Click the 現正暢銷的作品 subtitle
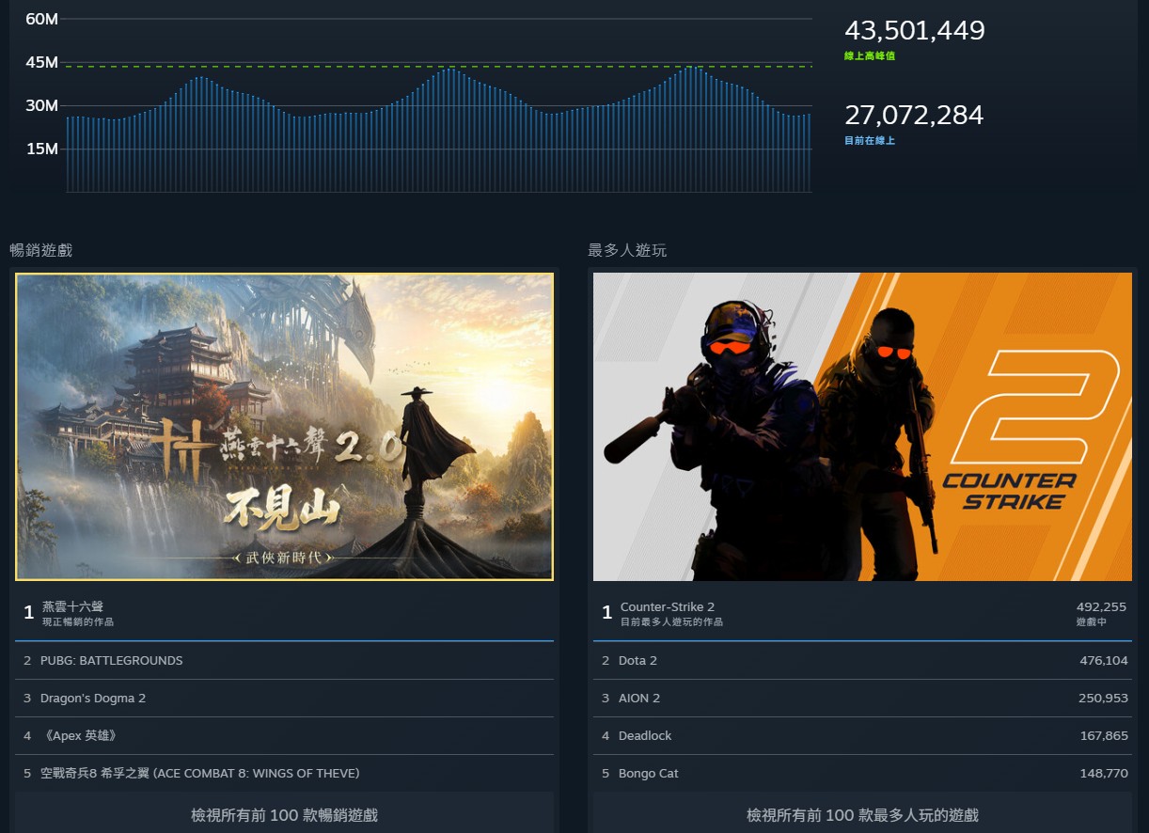The width and height of the screenshot is (1149, 833). point(78,622)
